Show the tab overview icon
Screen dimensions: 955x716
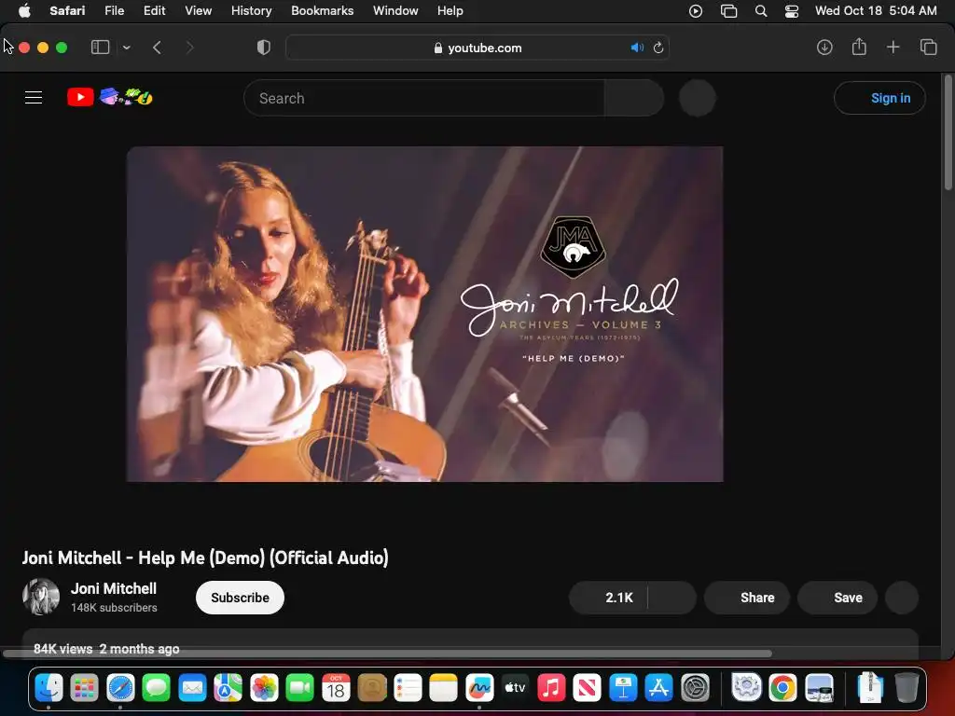point(928,48)
